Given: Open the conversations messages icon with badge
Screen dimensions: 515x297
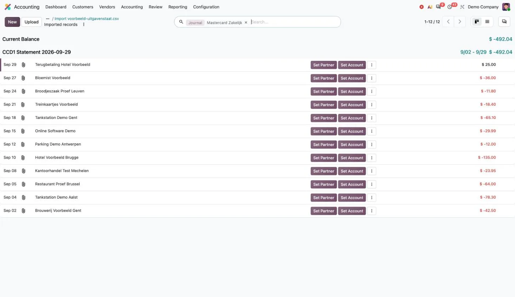Looking at the screenshot, I should pos(439,7).
